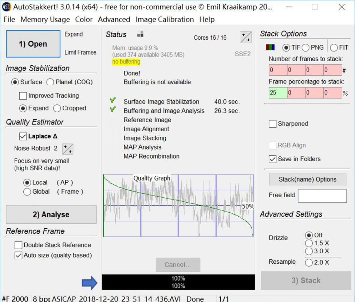Check the Sharpened option
Viewport: 355px width, 302px height.
(273, 124)
